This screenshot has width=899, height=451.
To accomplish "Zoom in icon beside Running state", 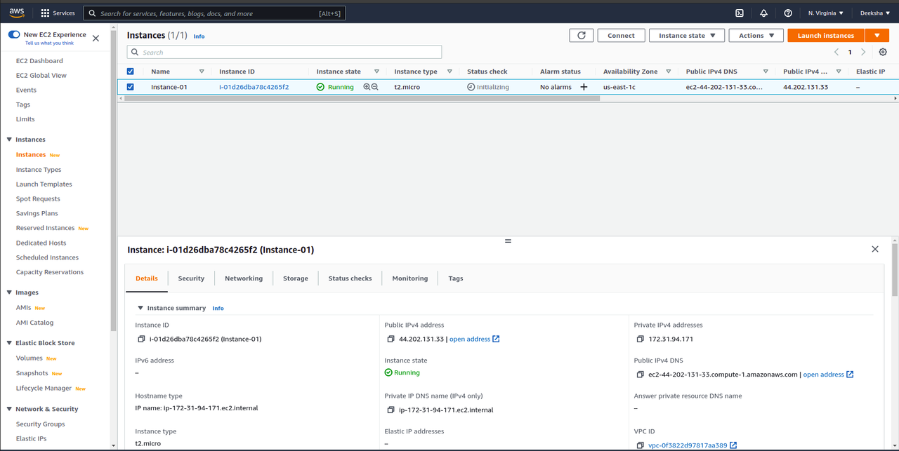I will pyautogui.click(x=367, y=87).
